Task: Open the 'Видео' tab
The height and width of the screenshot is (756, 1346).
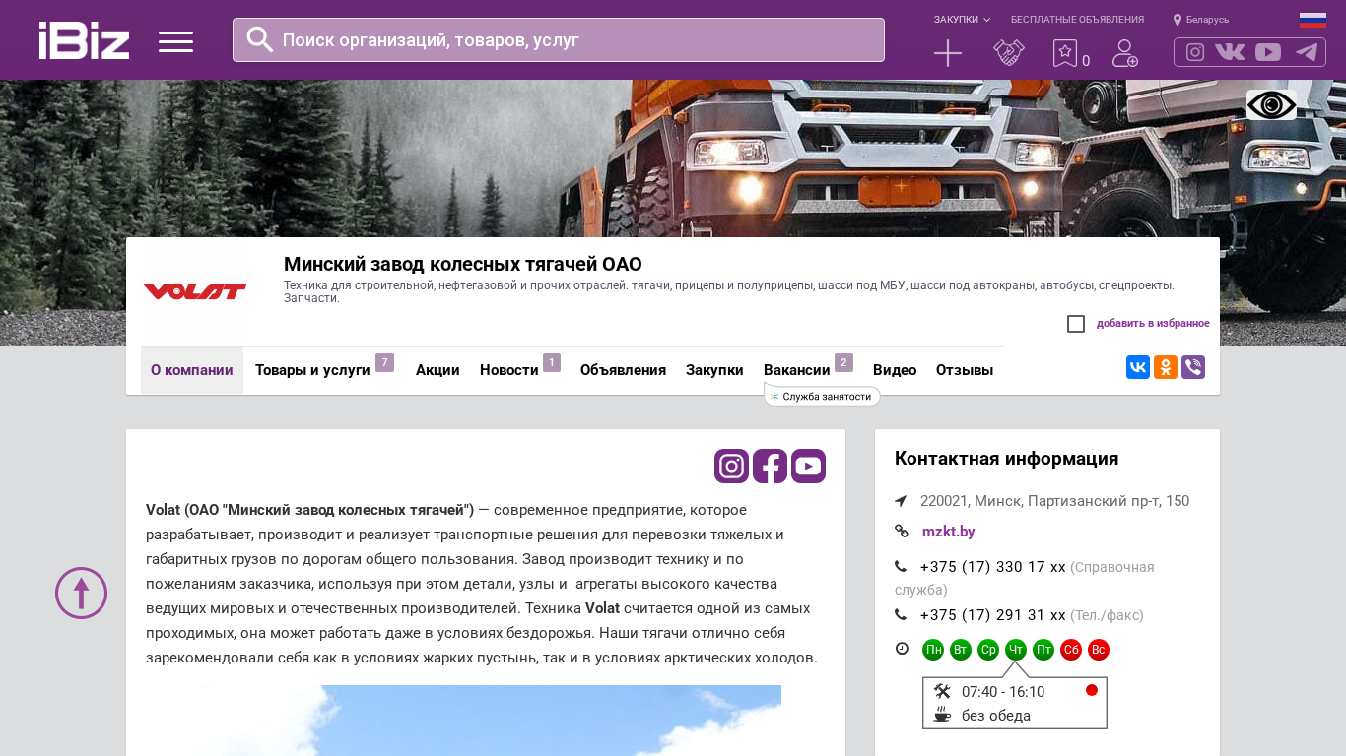Action: tap(895, 370)
